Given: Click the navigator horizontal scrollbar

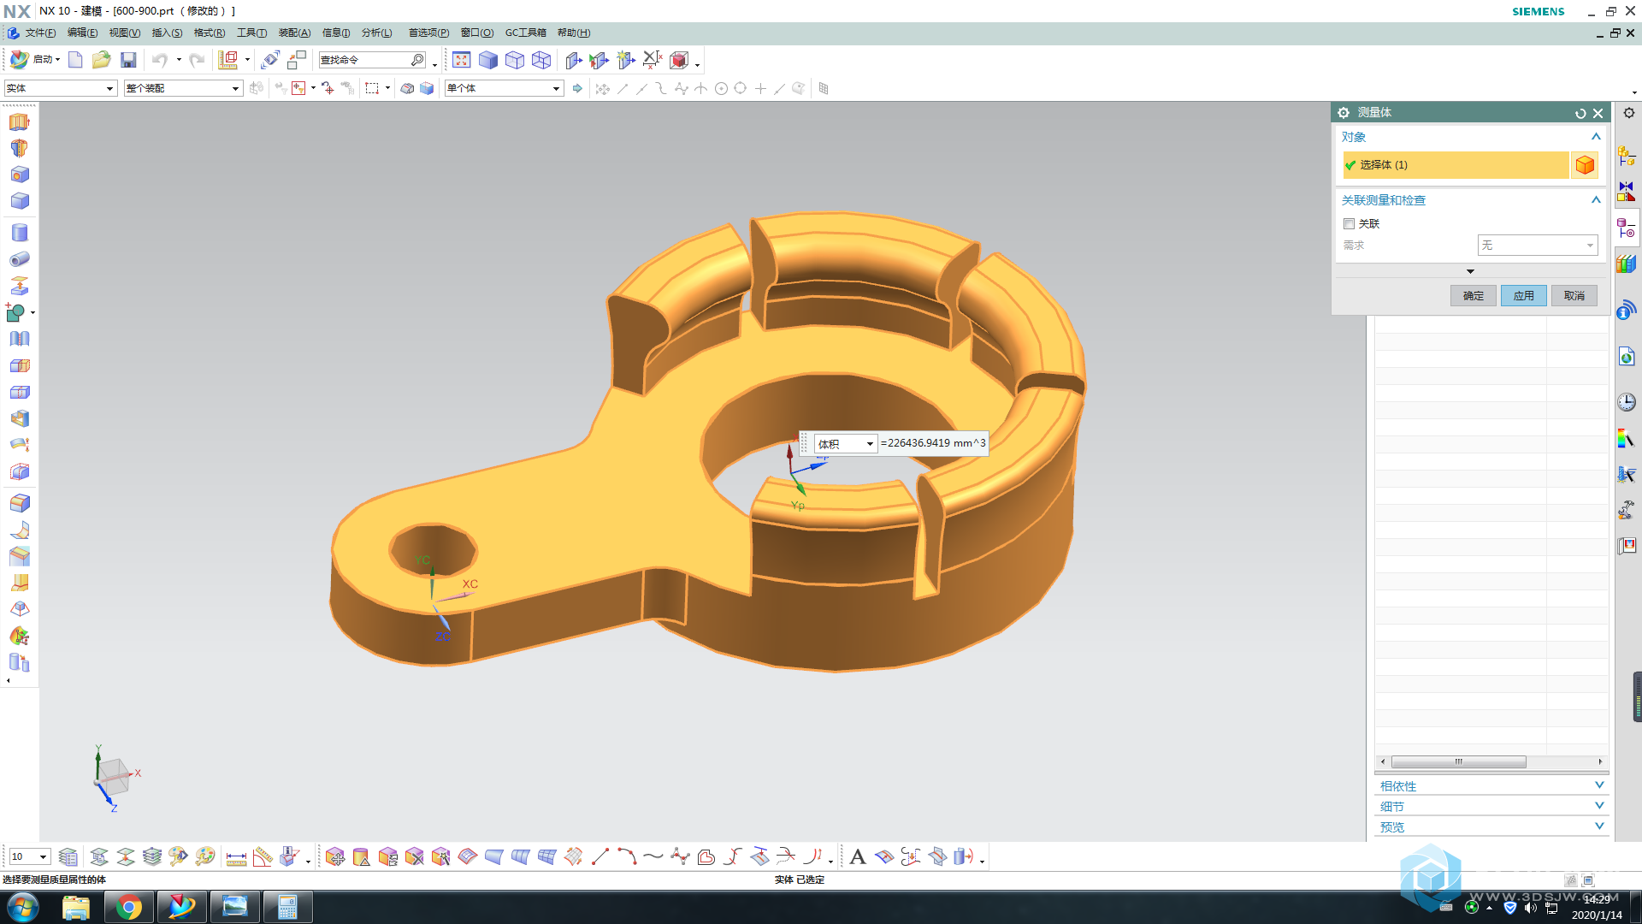Looking at the screenshot, I should [x=1458, y=761].
